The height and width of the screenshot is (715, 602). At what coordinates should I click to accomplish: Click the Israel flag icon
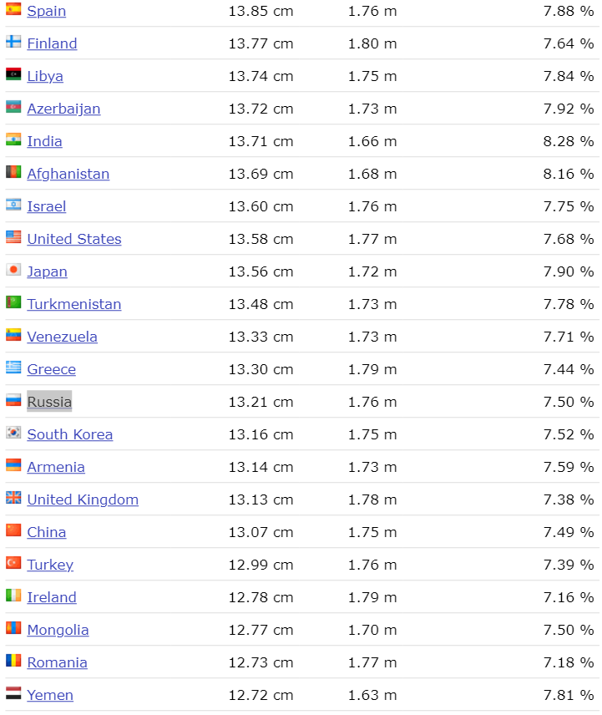coord(13,205)
